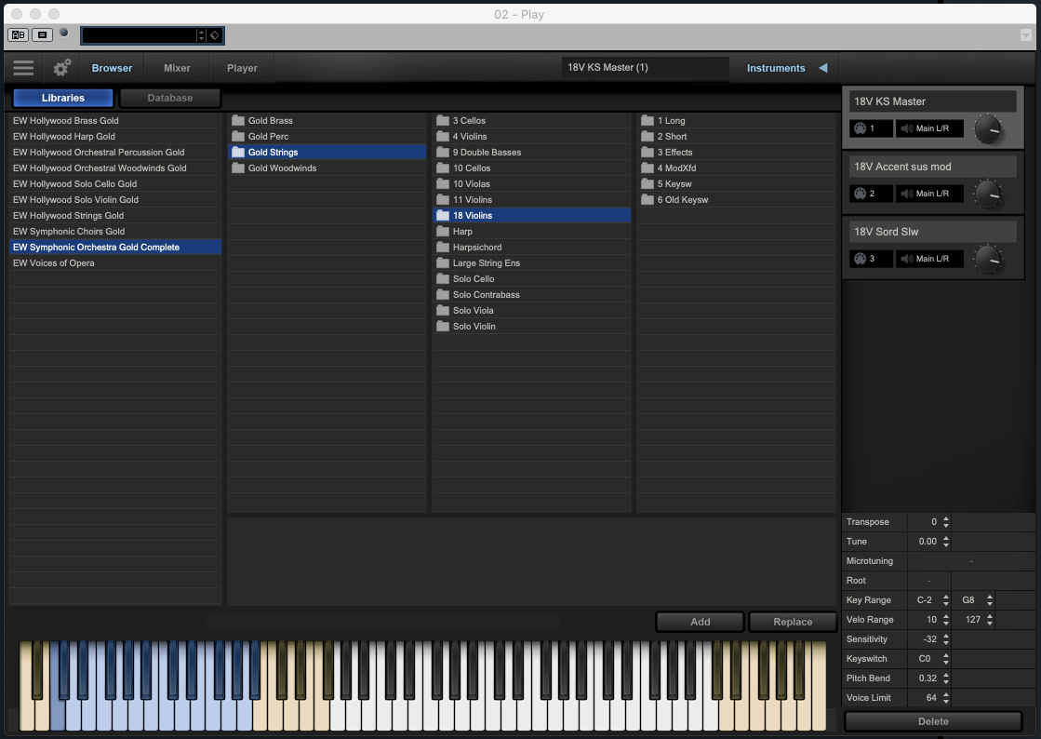Open Main L/R output menu for 18V Sord Slw
1041x739 pixels.
pyautogui.click(x=929, y=259)
